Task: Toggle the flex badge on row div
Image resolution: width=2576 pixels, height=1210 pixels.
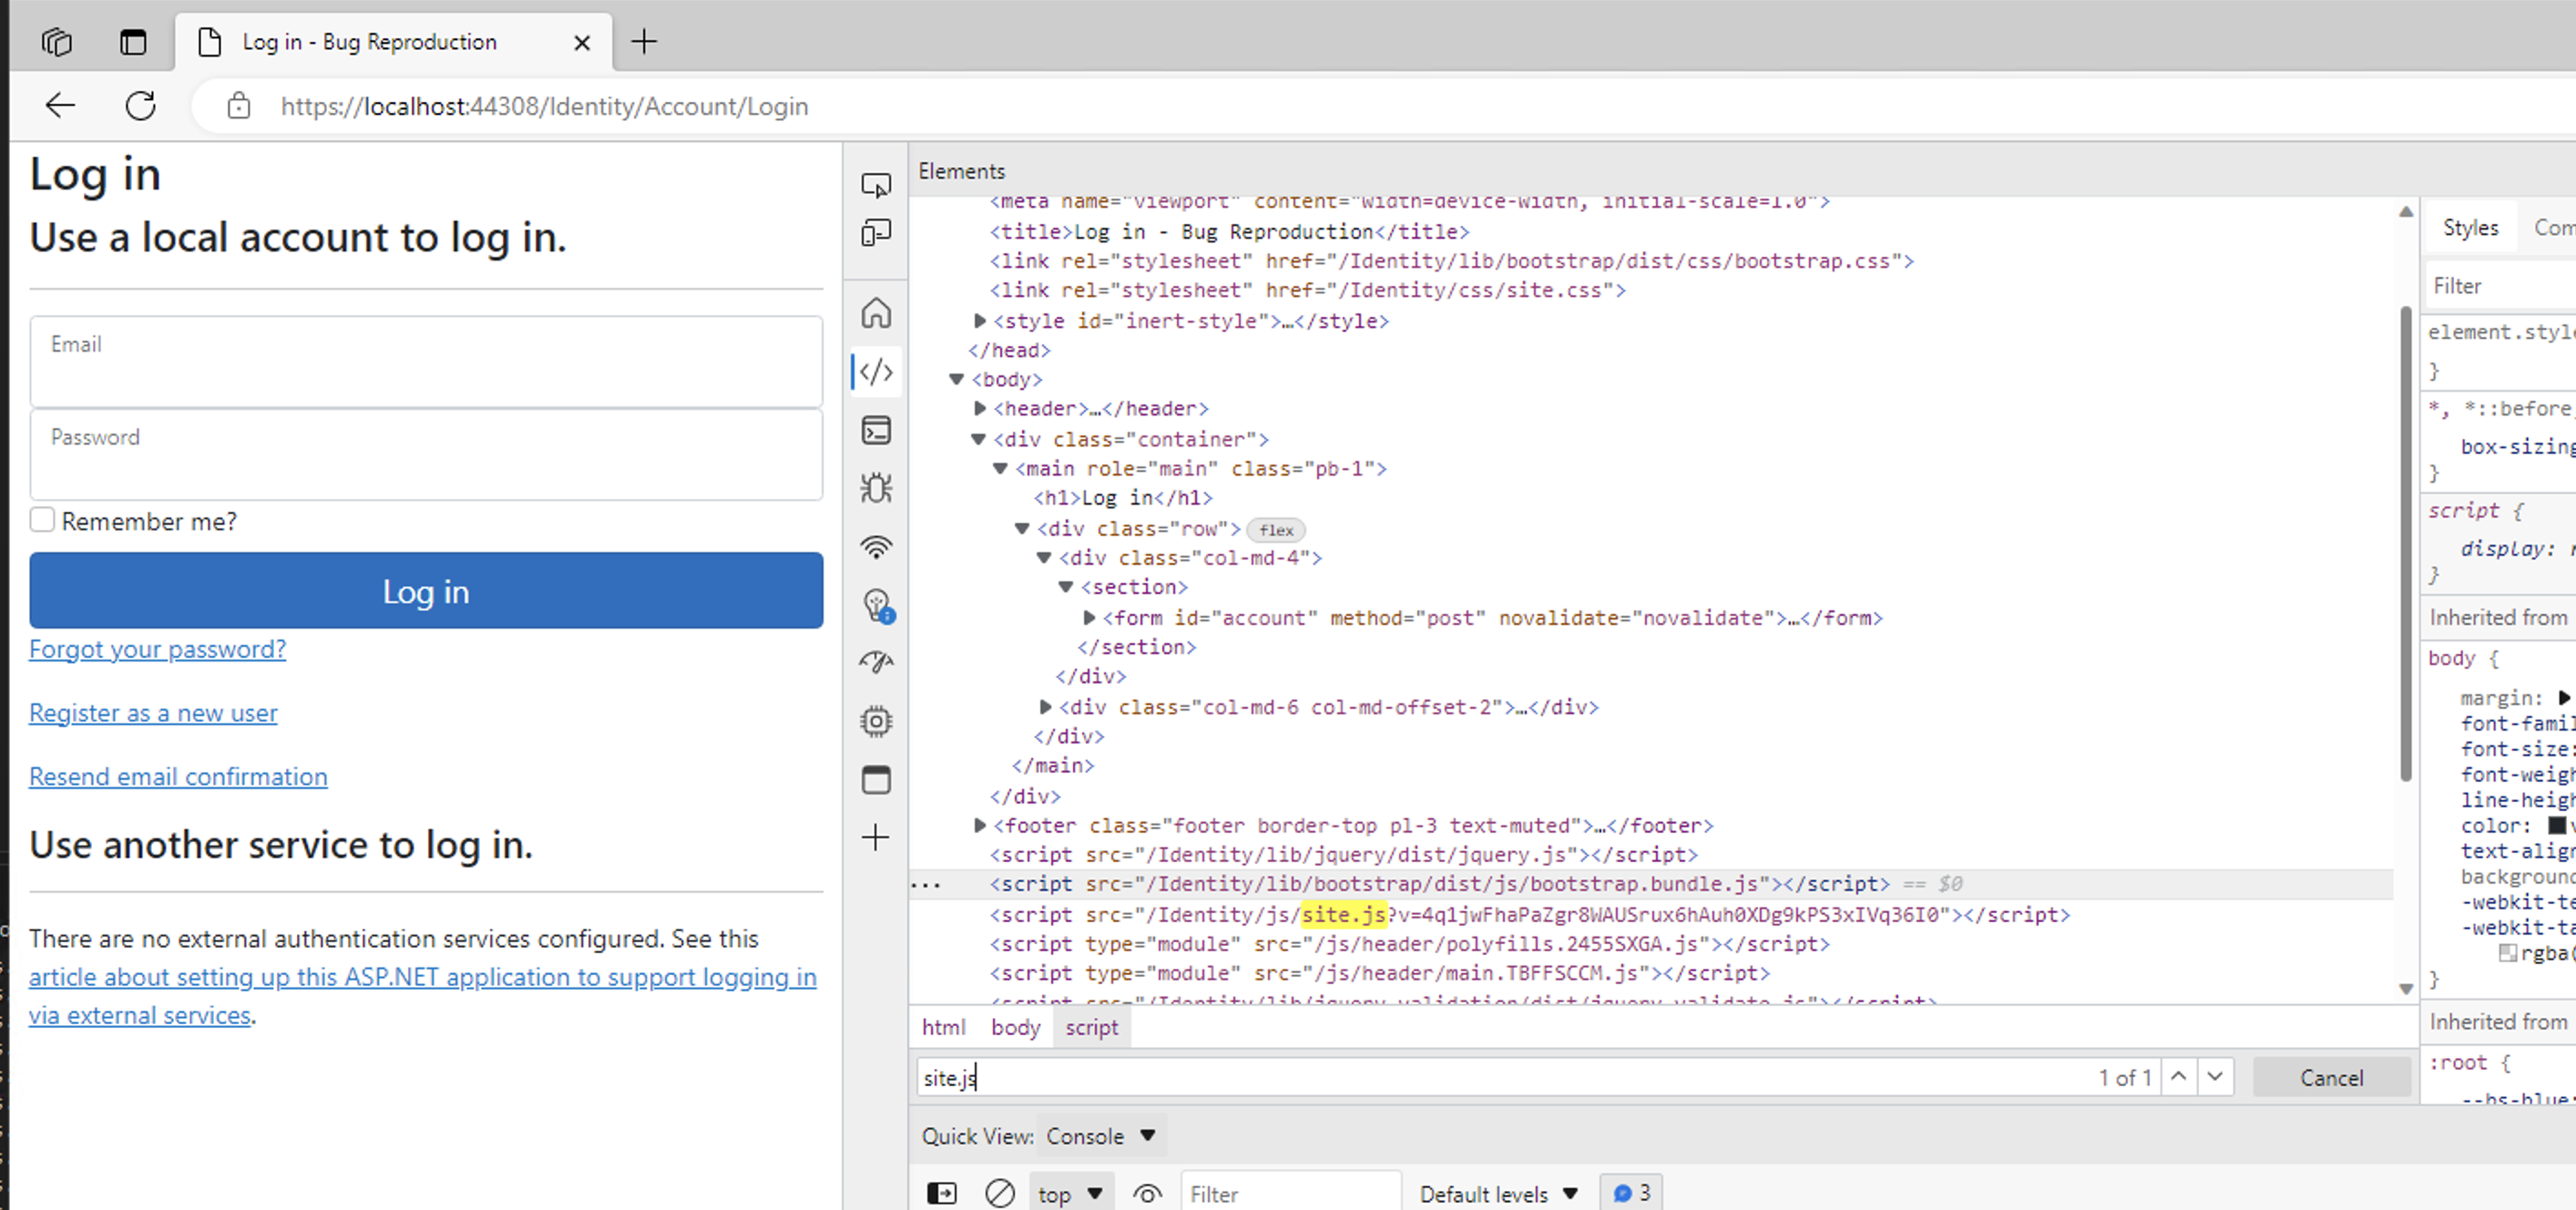Action: 1276,530
